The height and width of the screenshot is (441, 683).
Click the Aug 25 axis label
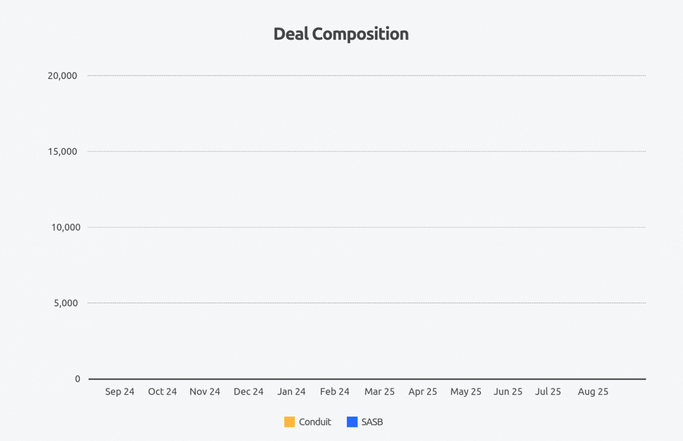(x=593, y=391)
